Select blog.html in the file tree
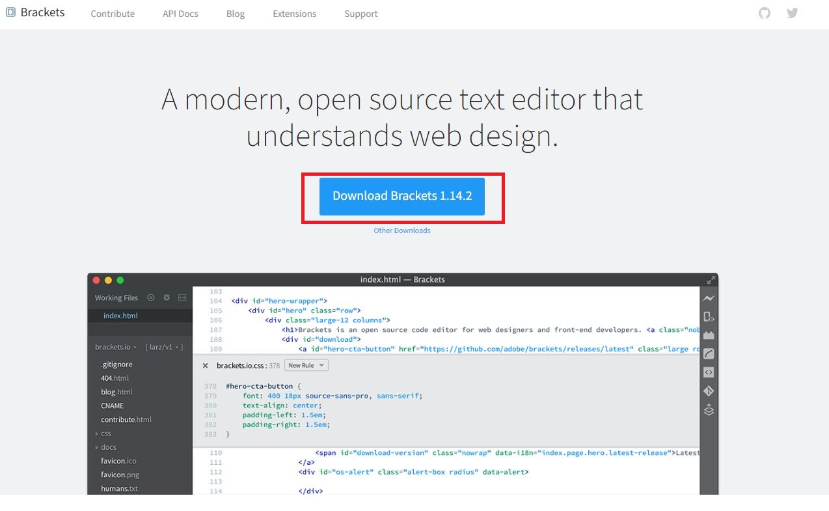 coord(116,392)
